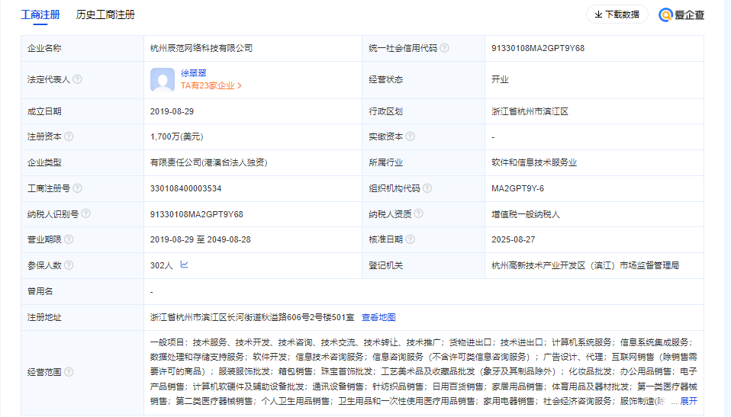The height and width of the screenshot is (417, 731).
Task: Click the 下载数据 button
Action: coord(617,14)
